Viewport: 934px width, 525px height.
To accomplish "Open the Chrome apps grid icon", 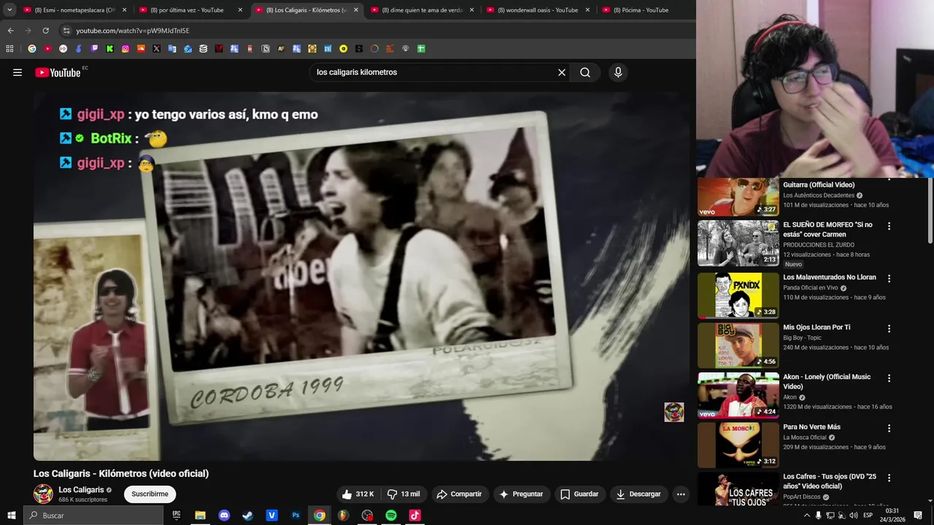I will (9, 49).
